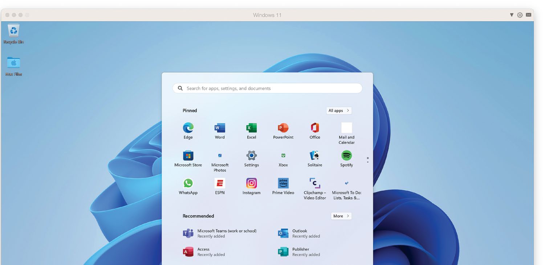
Task: Select the Mac Files desktop folder
Action: coord(13,66)
